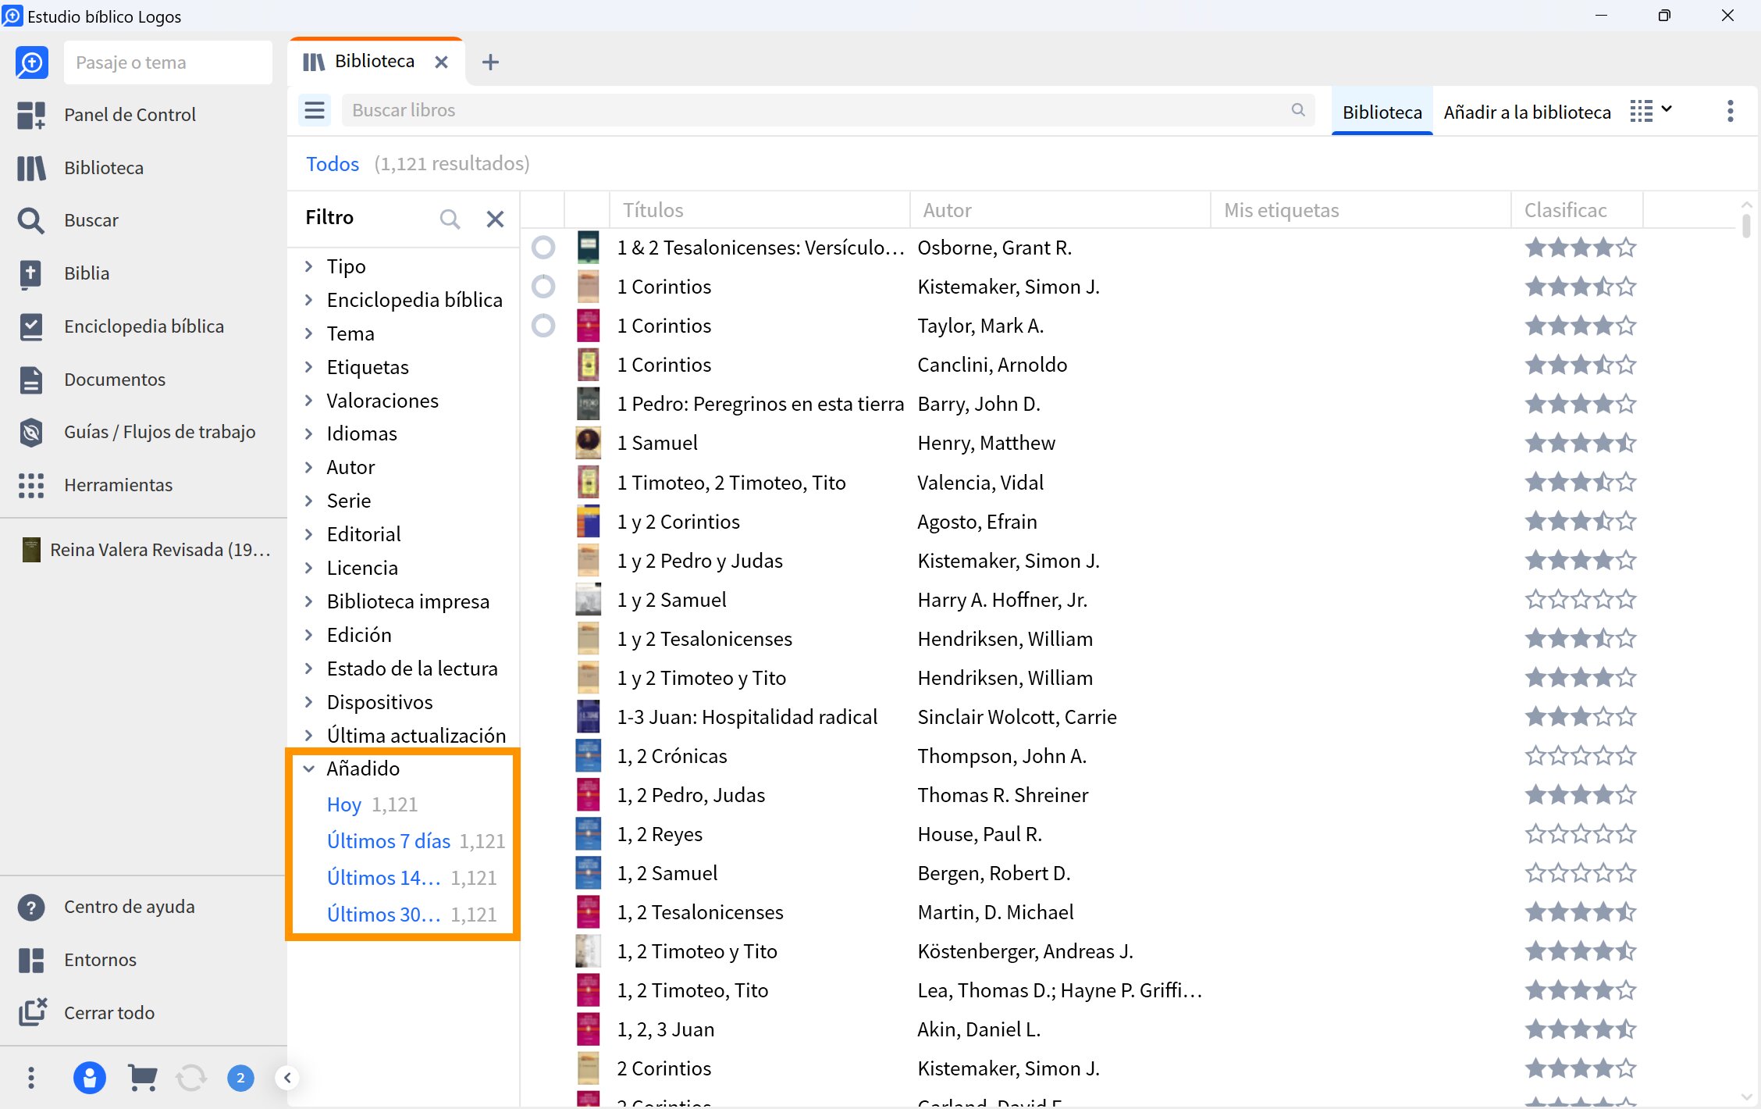The width and height of the screenshot is (1761, 1109).
Task: Open the 1 Samuel cover thumbnail
Action: point(588,443)
